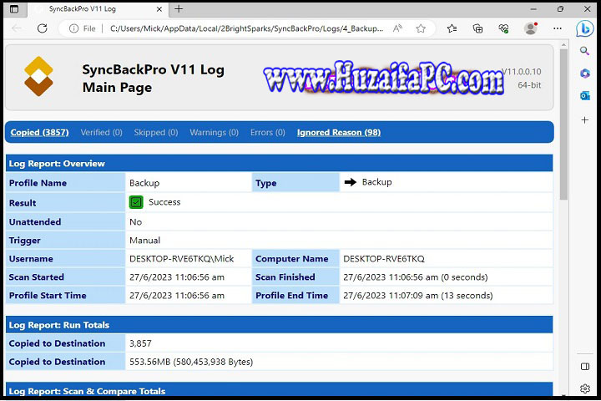Open the Errors (0) tab
The height and width of the screenshot is (401, 601).
(x=268, y=132)
